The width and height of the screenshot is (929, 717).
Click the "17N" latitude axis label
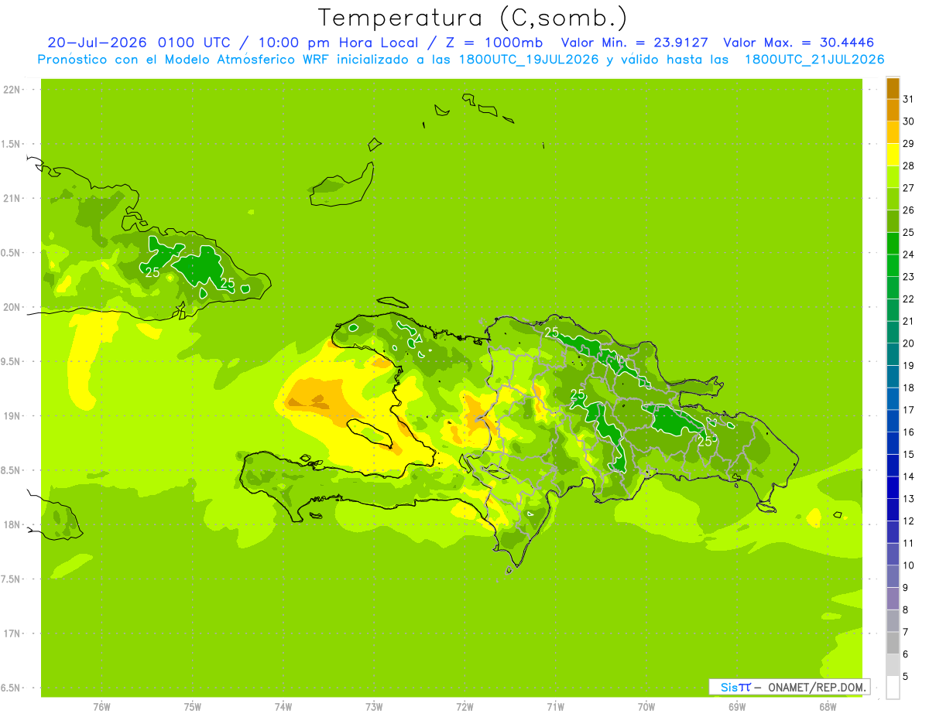coord(13,633)
